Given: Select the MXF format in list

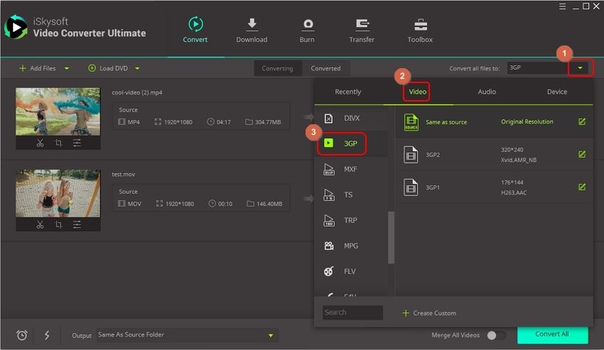Looking at the screenshot, I should coord(350,169).
